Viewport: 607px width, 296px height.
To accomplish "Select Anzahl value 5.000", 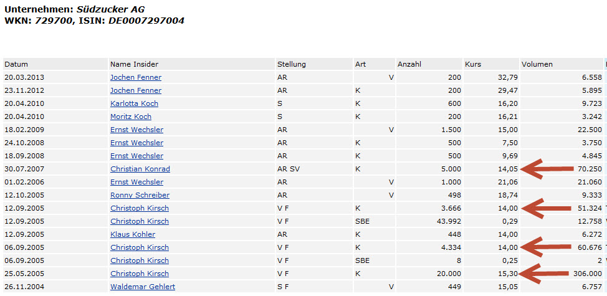I will coord(451,169).
